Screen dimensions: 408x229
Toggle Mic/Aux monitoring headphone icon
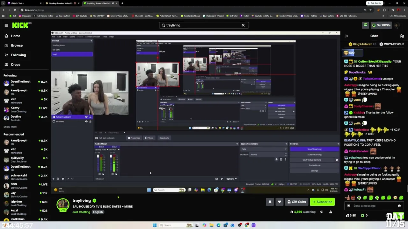pos(116,174)
